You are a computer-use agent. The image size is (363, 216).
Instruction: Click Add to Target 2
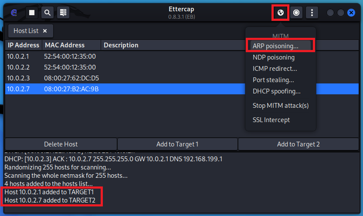point(299,144)
